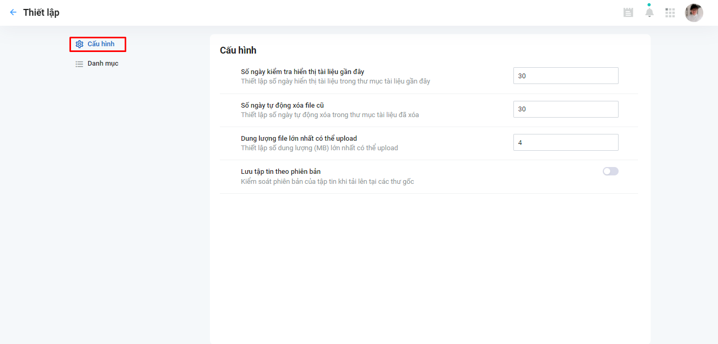Image resolution: width=718 pixels, height=344 pixels.
Task: Enable Lưu tập tin theo phiên bản toggle
Action: point(611,171)
